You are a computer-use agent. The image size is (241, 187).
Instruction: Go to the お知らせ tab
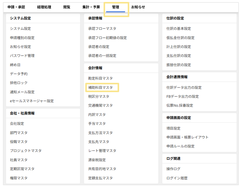138,7
